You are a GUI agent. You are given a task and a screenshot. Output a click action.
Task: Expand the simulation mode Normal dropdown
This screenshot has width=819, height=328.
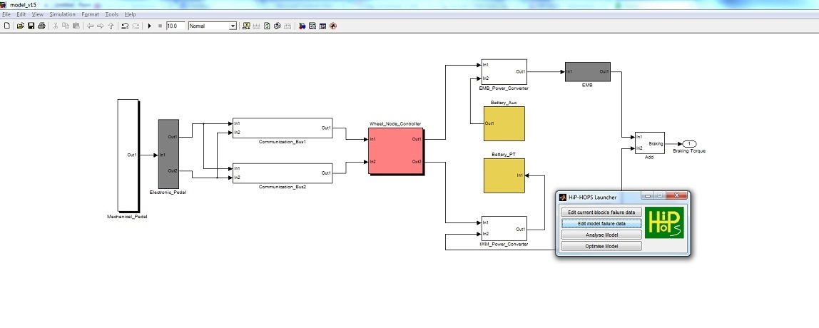(233, 26)
